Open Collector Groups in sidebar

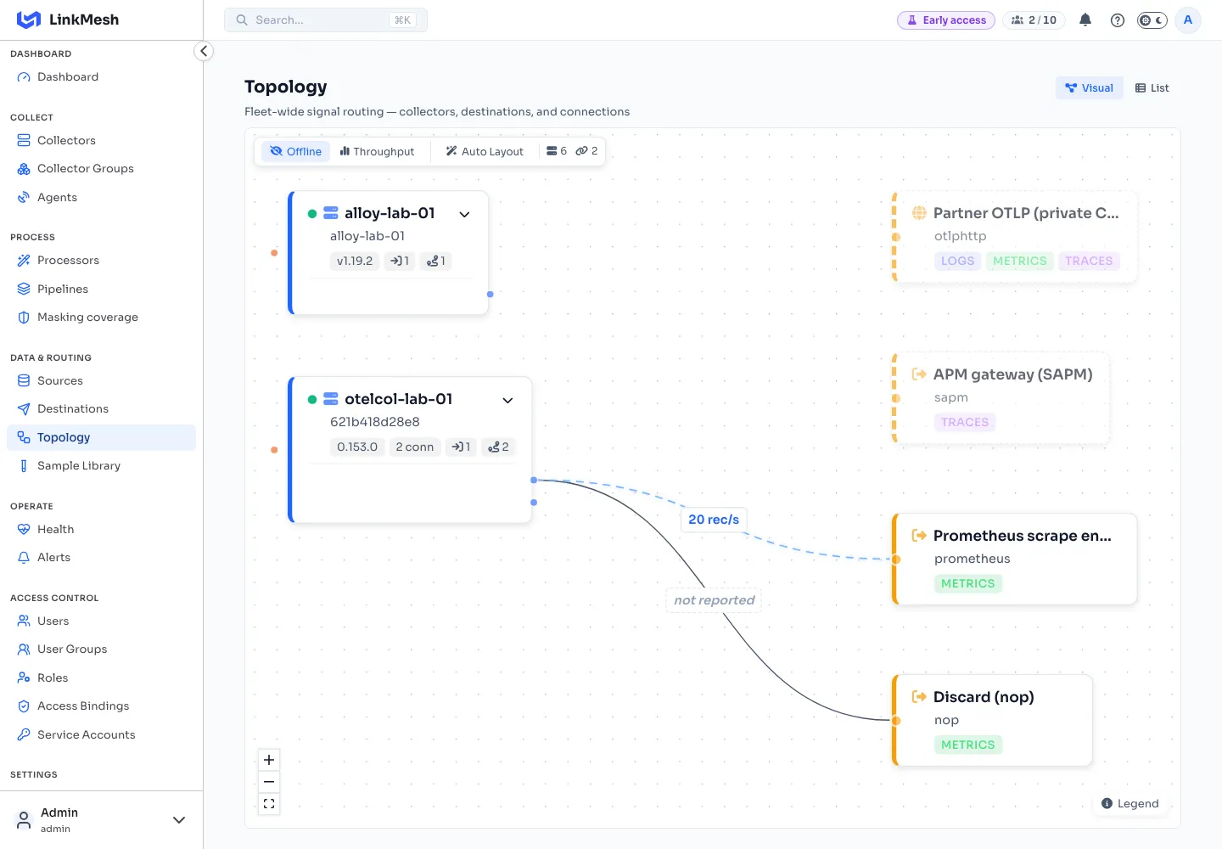[x=101, y=168]
